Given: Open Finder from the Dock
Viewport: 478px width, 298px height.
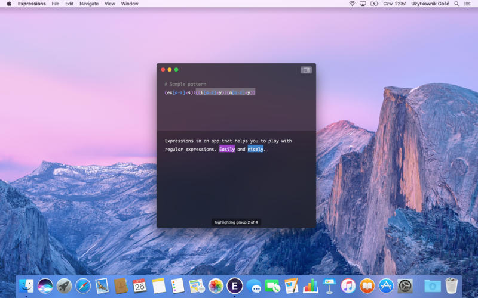Looking at the screenshot, I should click(26, 286).
